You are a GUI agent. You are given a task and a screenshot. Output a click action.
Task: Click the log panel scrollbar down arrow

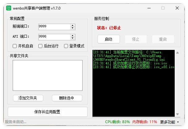(177, 114)
